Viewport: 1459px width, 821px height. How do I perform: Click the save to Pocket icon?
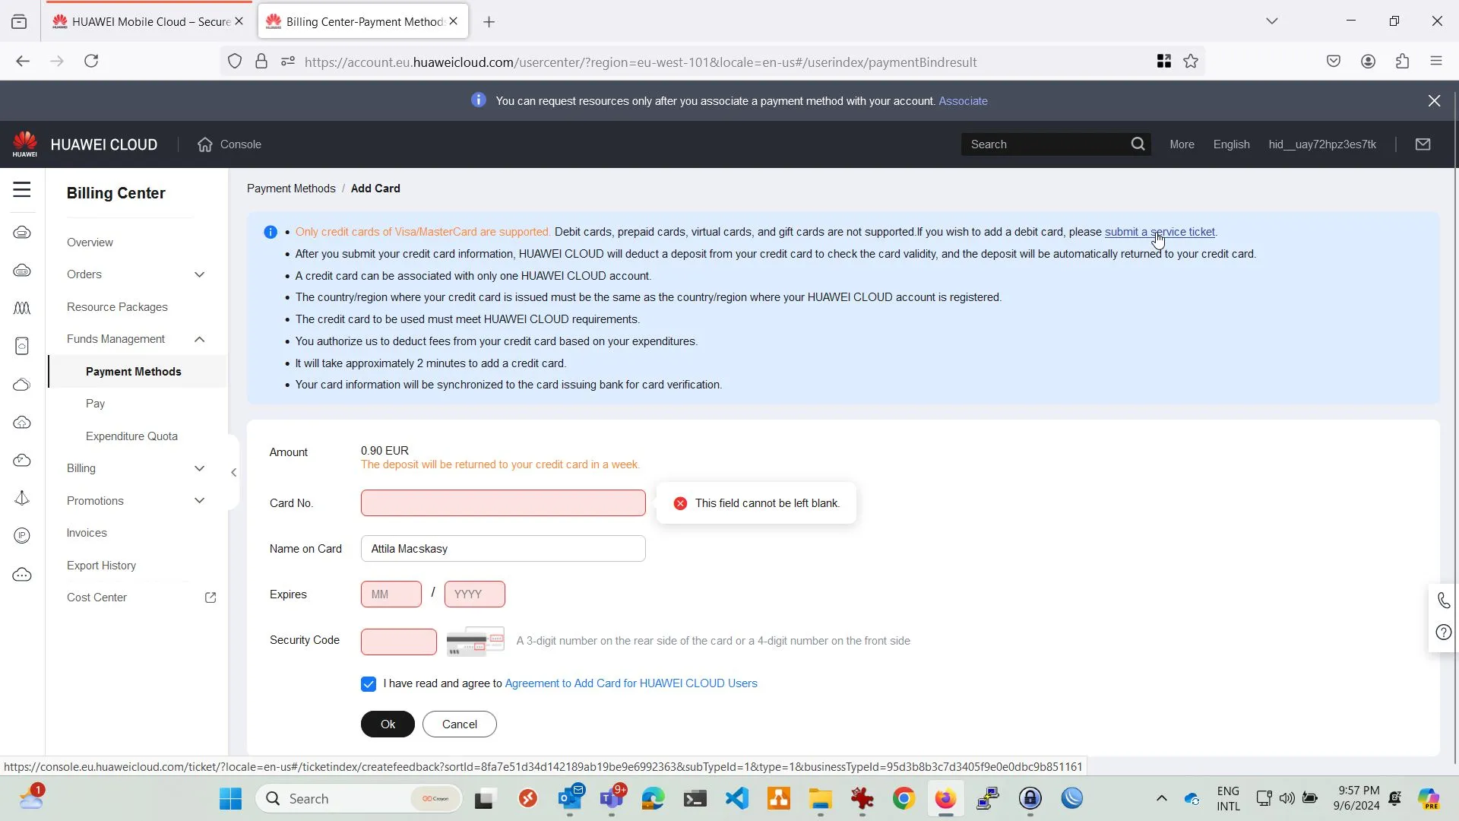[x=1334, y=62]
